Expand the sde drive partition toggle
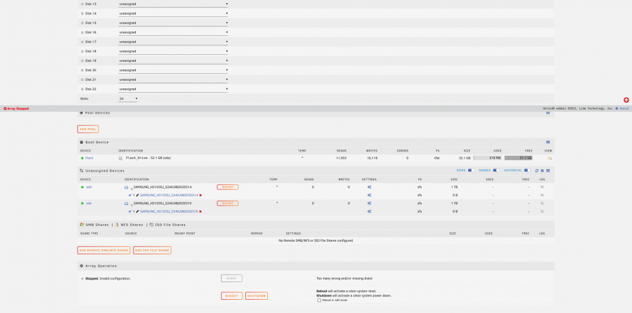 pyautogui.click(x=132, y=204)
